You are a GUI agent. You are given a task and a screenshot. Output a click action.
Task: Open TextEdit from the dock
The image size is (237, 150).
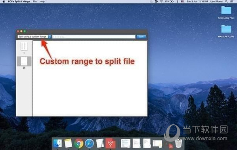tap(100, 143)
